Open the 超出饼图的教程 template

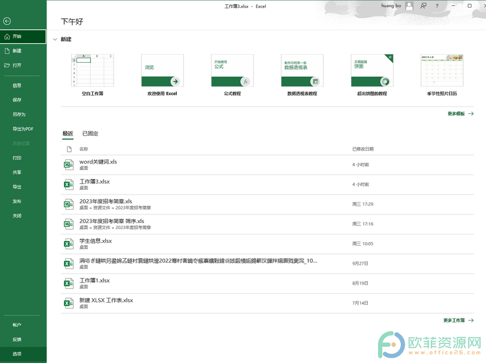[372, 75]
